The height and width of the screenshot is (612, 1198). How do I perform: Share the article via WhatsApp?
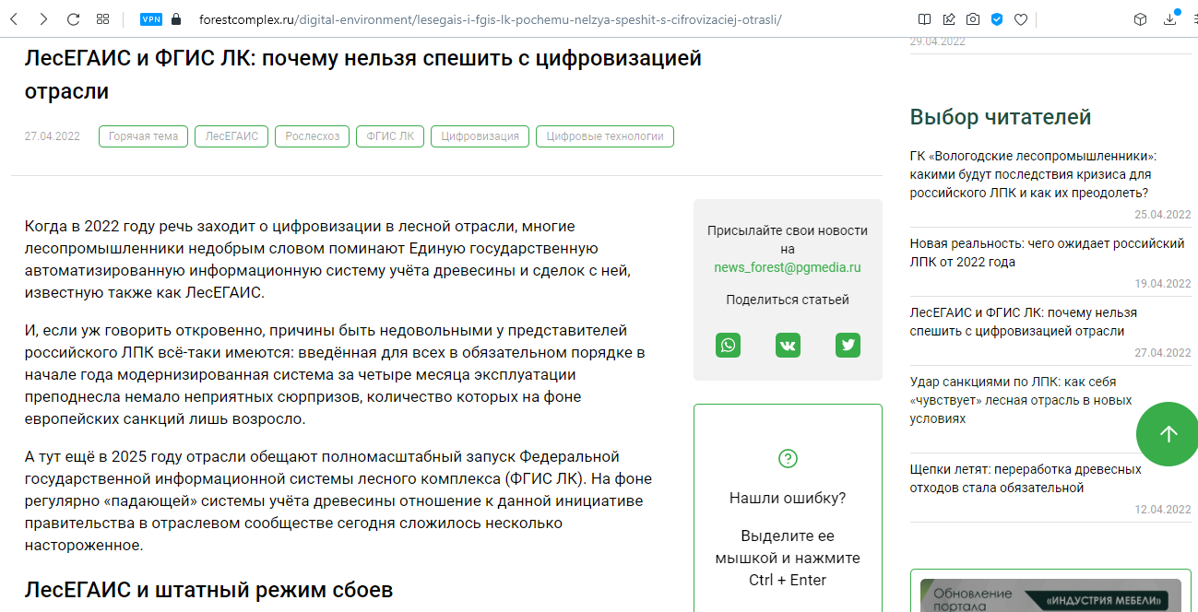coord(728,345)
